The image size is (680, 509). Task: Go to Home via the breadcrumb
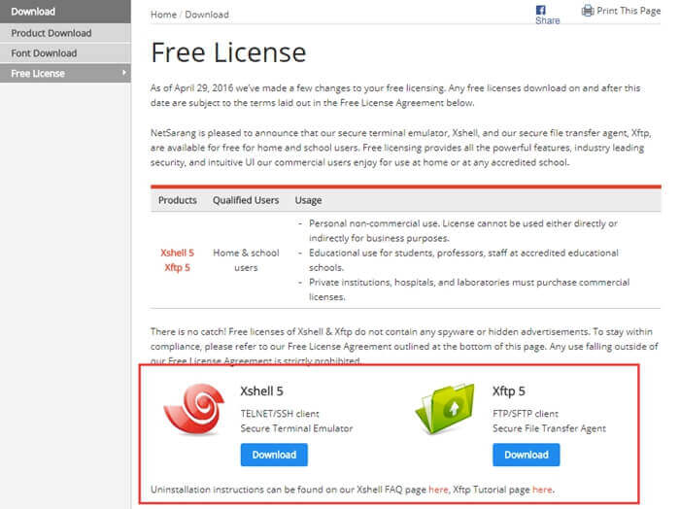[163, 15]
